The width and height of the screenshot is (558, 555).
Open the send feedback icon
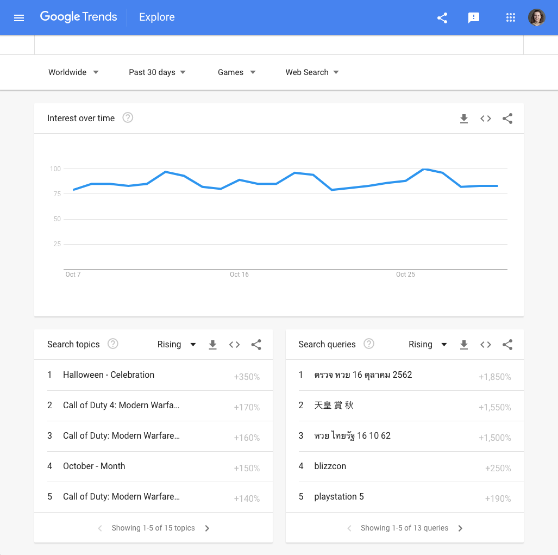click(x=473, y=17)
